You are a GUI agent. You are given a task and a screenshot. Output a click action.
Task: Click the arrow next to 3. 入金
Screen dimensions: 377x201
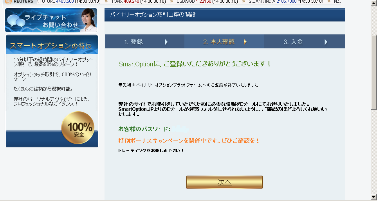[326, 42]
